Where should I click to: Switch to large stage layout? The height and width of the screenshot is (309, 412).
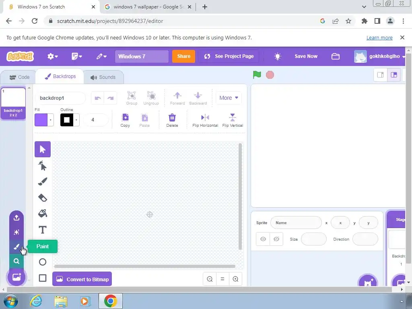393,75
